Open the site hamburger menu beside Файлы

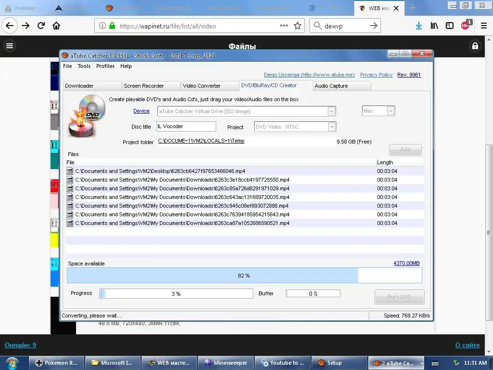pyautogui.click(x=10, y=46)
